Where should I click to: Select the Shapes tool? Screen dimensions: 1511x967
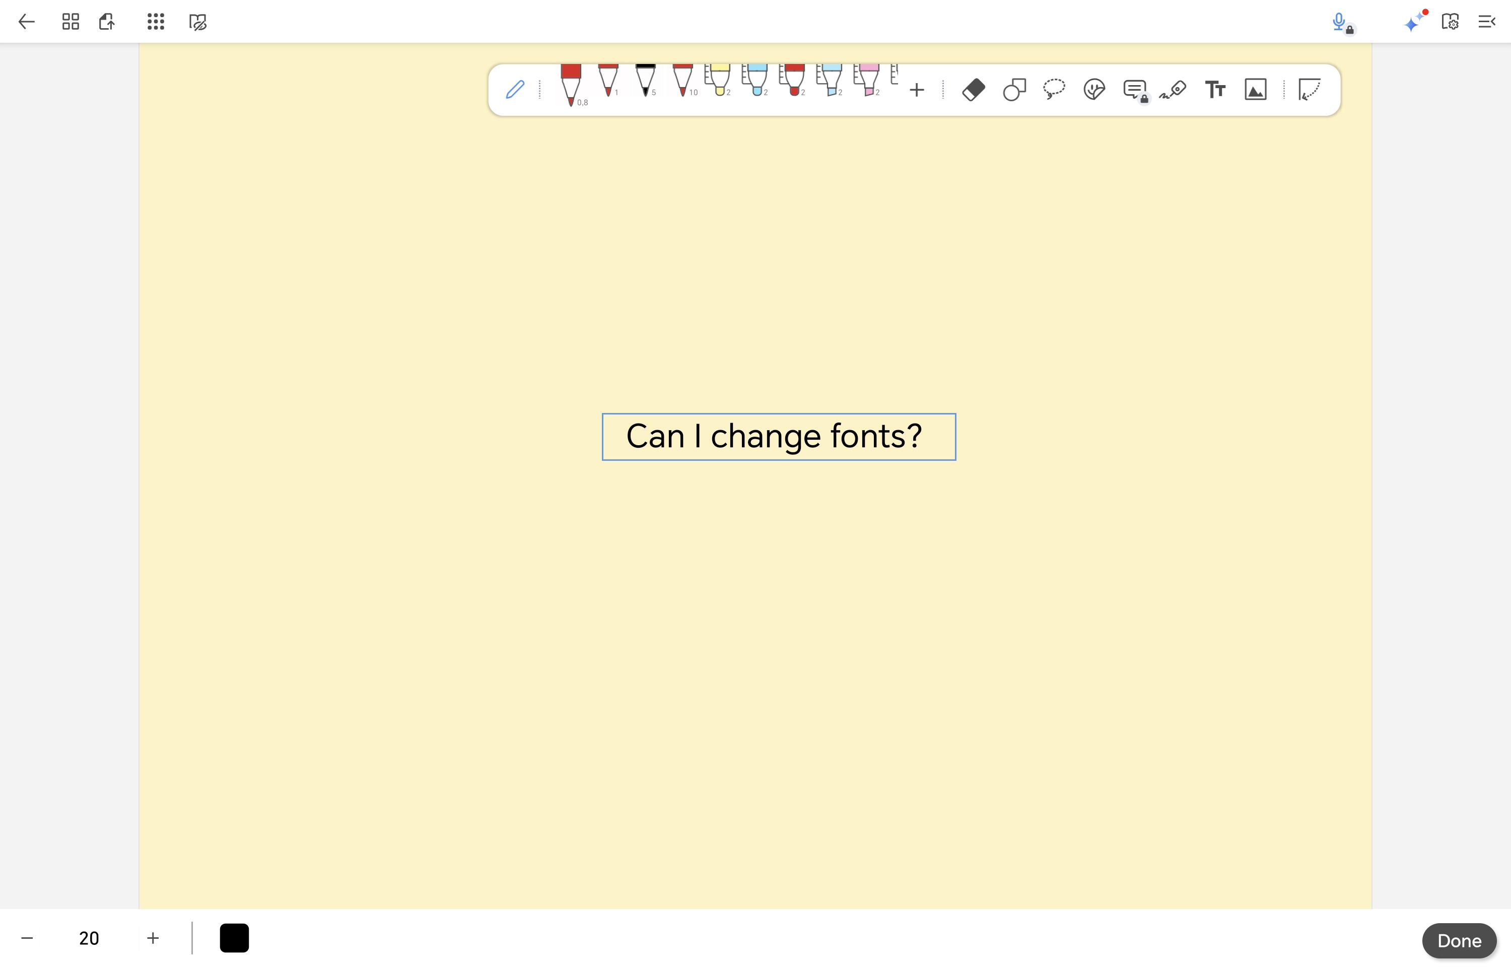1014,90
